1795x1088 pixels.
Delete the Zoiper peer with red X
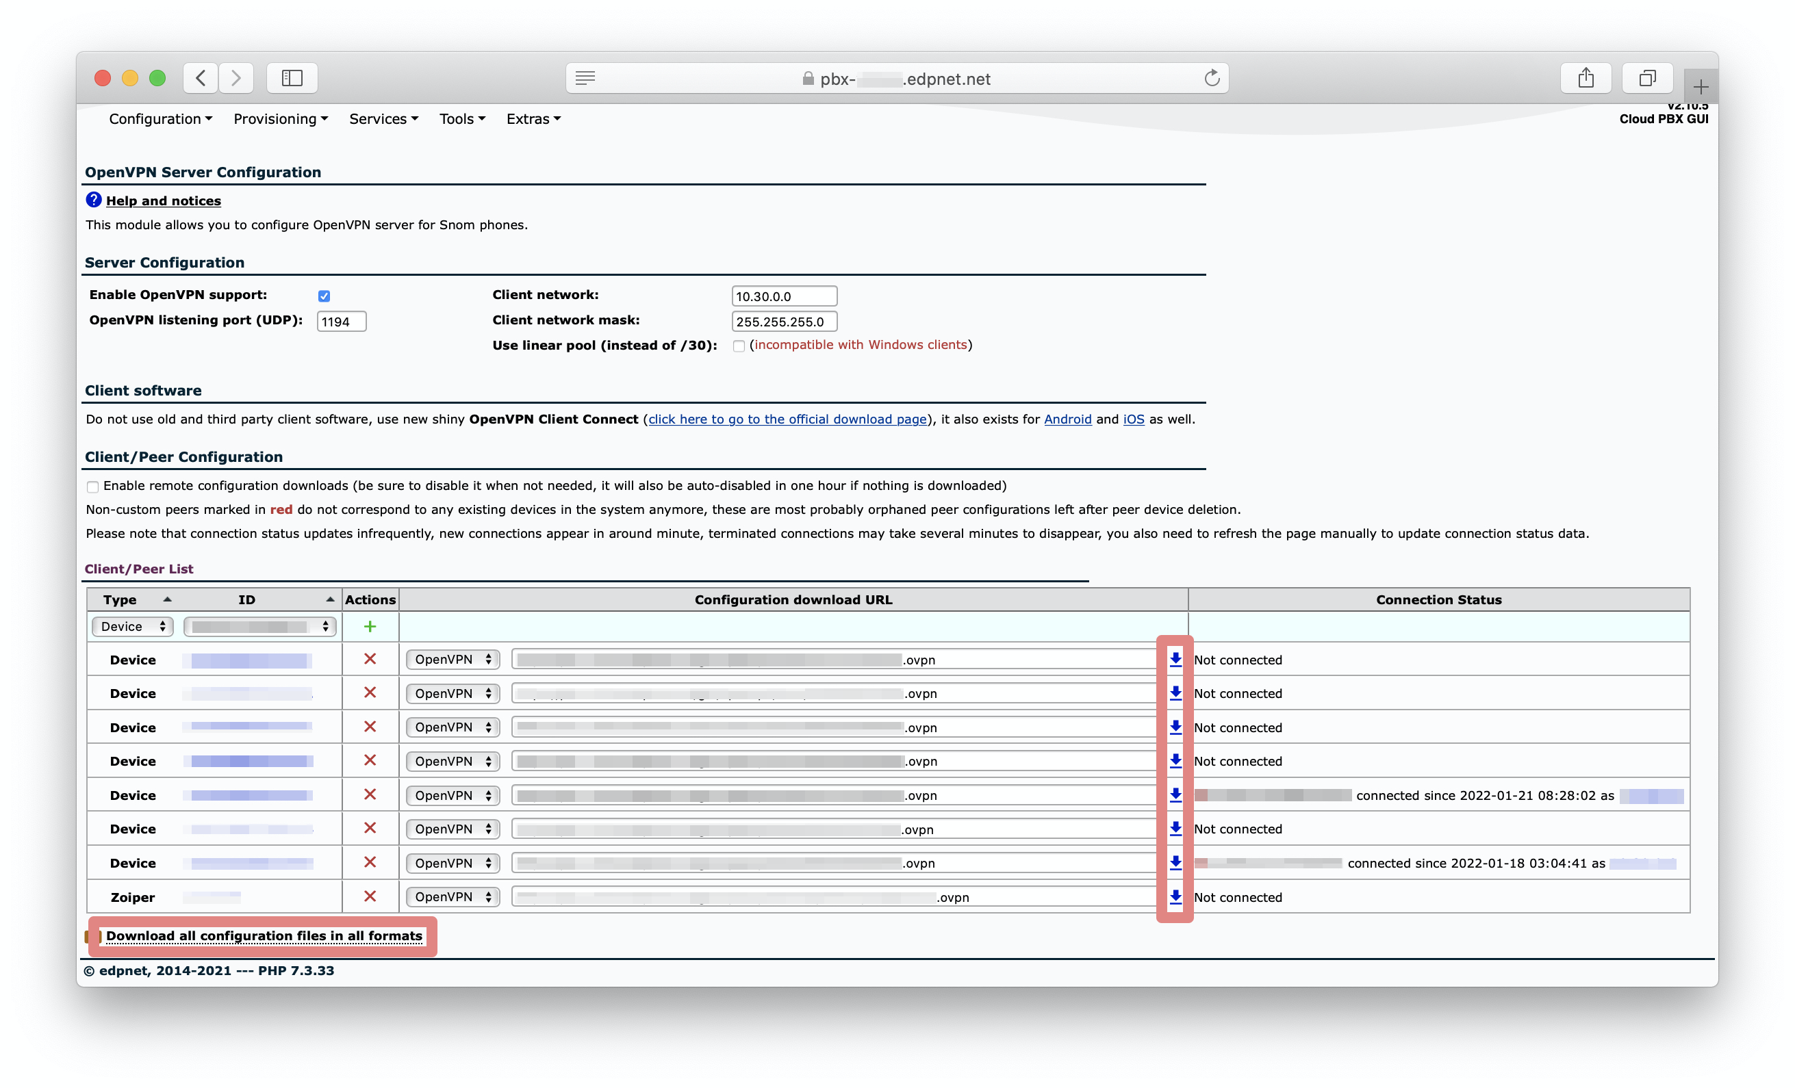[x=370, y=896]
